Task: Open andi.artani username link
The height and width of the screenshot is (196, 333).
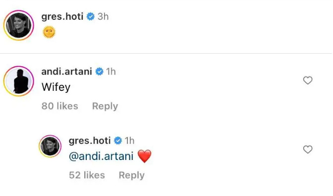Action: click(67, 72)
